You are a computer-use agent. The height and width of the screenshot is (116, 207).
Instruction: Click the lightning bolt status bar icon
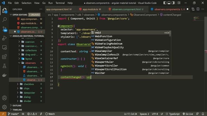[x=41, y=114]
